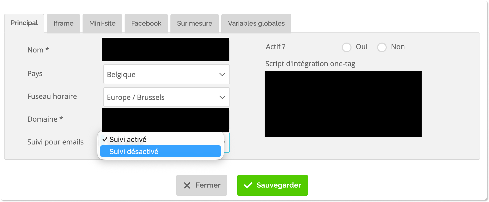Save changes with Sauvegarder

tap(272, 185)
